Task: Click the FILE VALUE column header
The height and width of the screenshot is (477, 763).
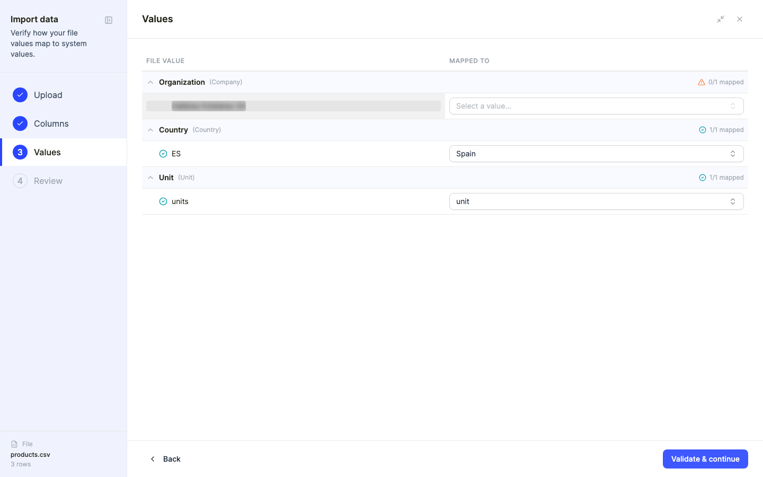Action: point(165,61)
